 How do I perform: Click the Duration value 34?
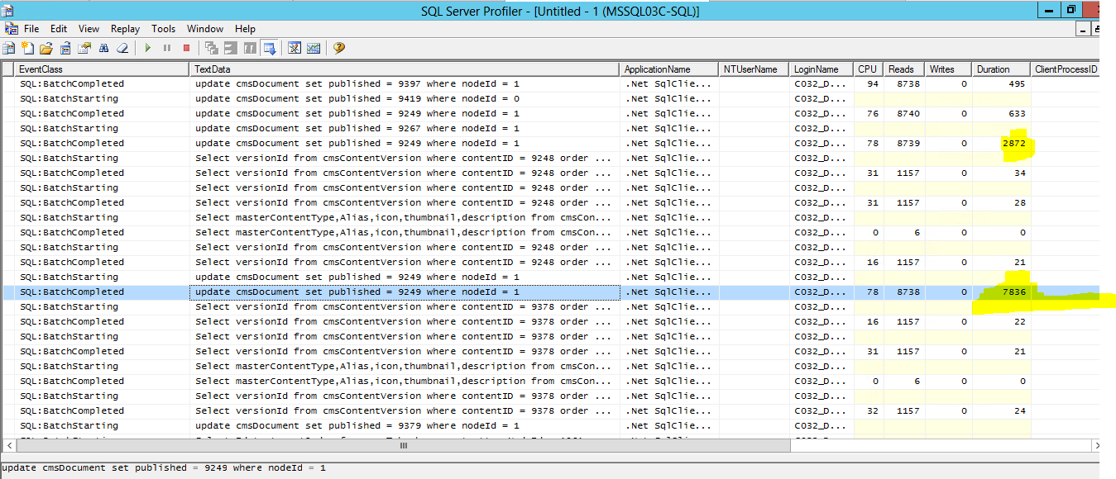coord(1020,173)
